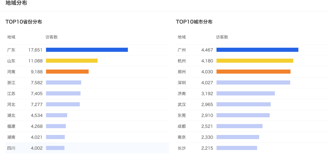The image size is (328, 166).
Task: Select the 江苏 region label
Action: point(11,94)
